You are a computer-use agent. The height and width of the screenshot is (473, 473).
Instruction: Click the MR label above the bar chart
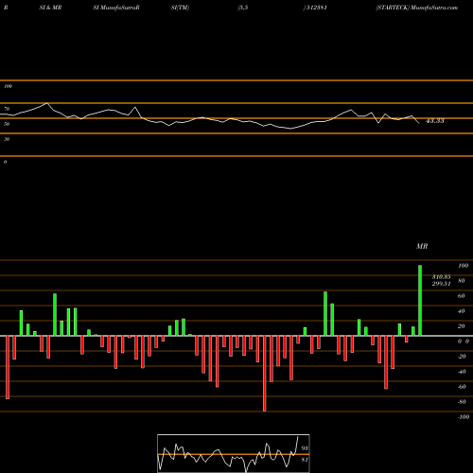click(422, 246)
